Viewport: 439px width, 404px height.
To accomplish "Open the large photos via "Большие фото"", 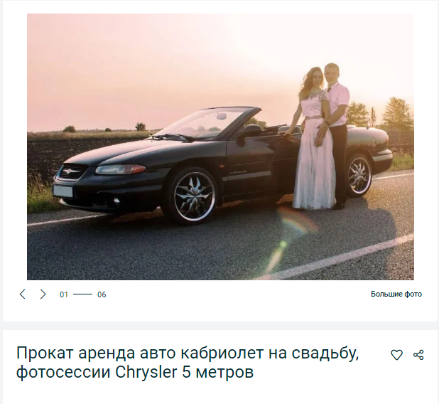I will [x=396, y=294].
